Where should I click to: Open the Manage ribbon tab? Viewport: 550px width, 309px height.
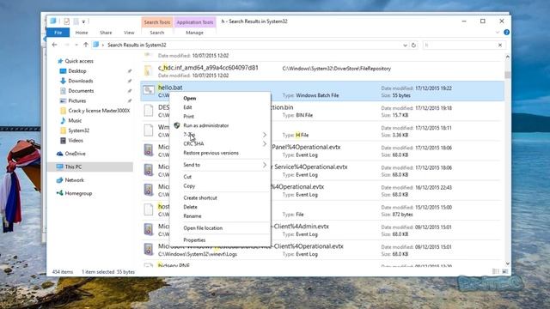click(194, 33)
